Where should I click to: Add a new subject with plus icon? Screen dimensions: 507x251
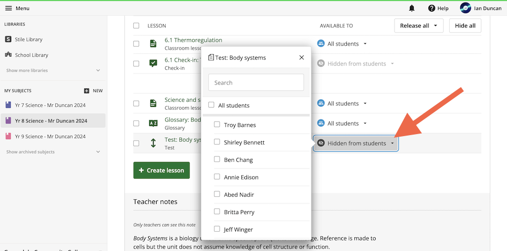87,91
